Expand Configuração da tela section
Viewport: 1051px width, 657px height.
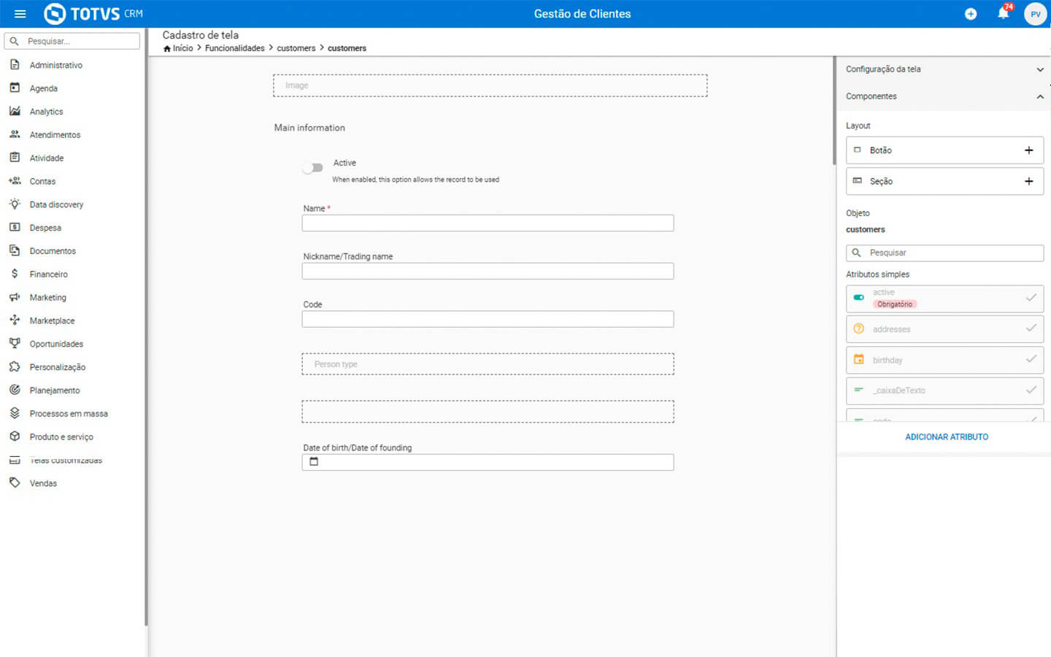click(1039, 69)
